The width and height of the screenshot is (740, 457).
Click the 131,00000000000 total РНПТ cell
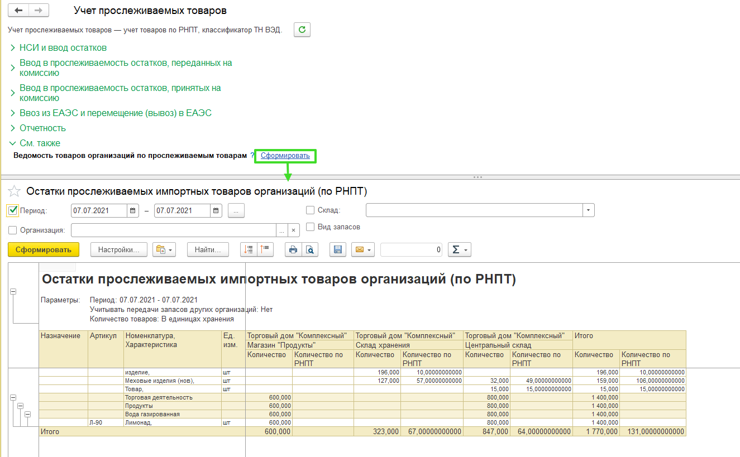pyautogui.click(x=653, y=432)
